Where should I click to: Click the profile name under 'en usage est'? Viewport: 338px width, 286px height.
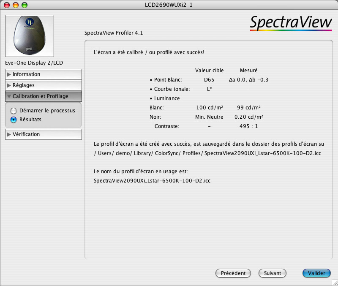pos(152,181)
